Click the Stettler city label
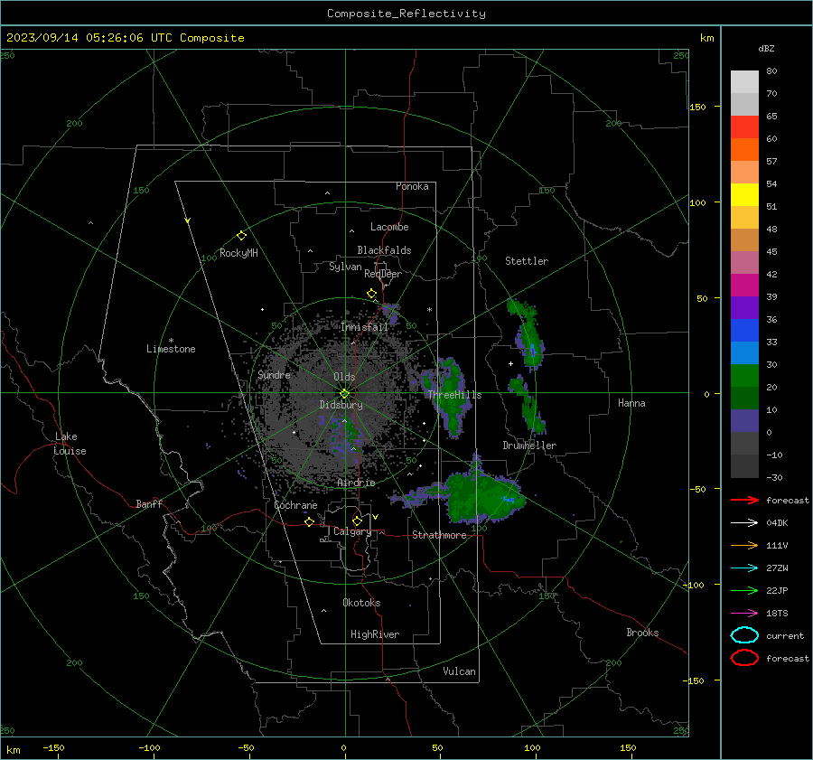This screenshot has height=760, width=813. pos(527,261)
